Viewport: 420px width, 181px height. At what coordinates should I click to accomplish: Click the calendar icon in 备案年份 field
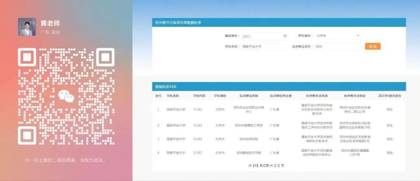click(x=285, y=36)
